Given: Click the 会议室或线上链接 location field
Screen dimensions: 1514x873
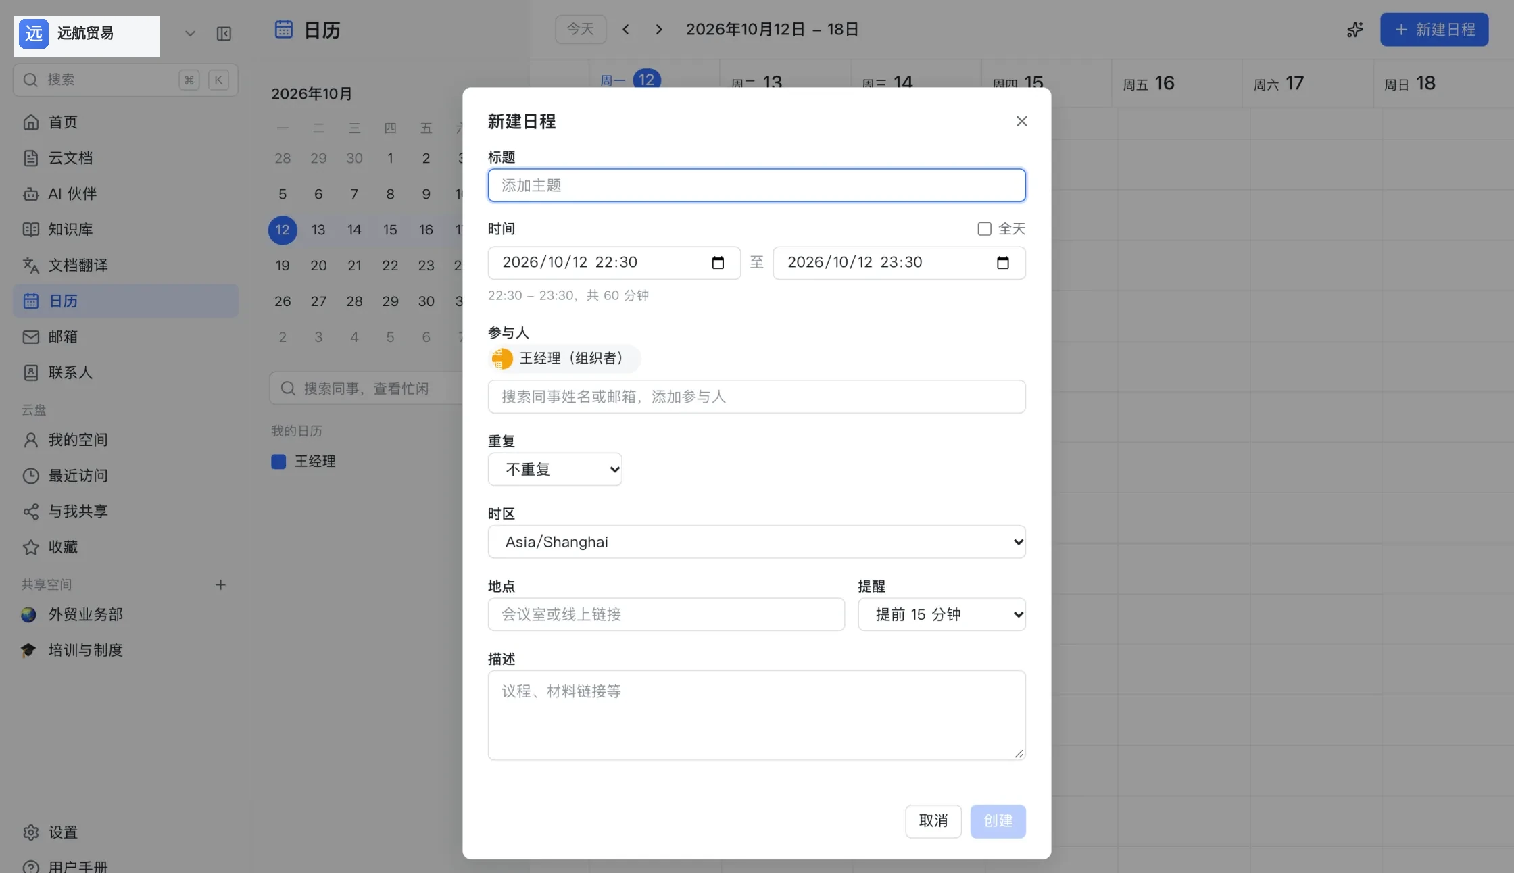Looking at the screenshot, I should pos(666,615).
